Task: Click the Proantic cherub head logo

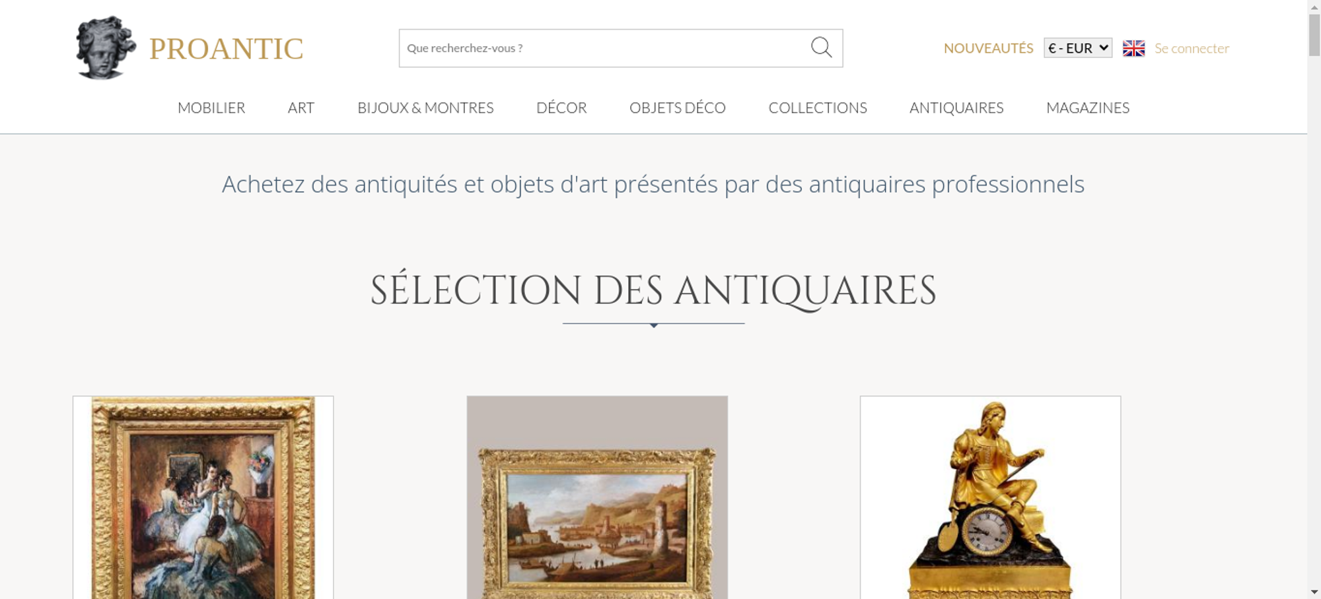Action: tap(106, 48)
